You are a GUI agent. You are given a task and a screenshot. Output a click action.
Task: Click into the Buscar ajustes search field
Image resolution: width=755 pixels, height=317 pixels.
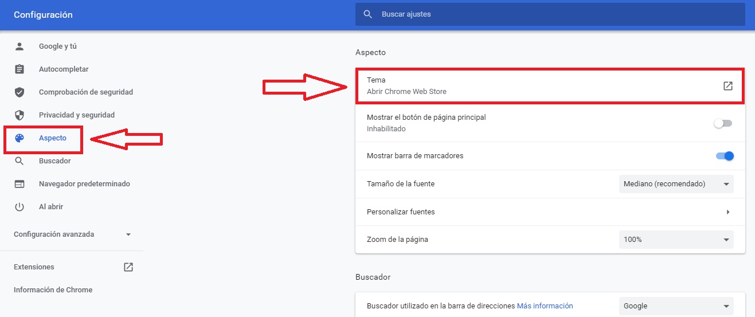point(550,14)
